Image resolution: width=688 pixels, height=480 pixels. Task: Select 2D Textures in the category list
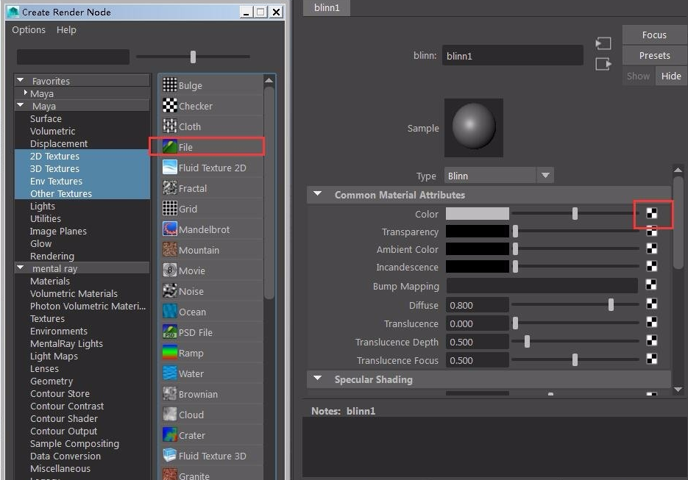56,156
